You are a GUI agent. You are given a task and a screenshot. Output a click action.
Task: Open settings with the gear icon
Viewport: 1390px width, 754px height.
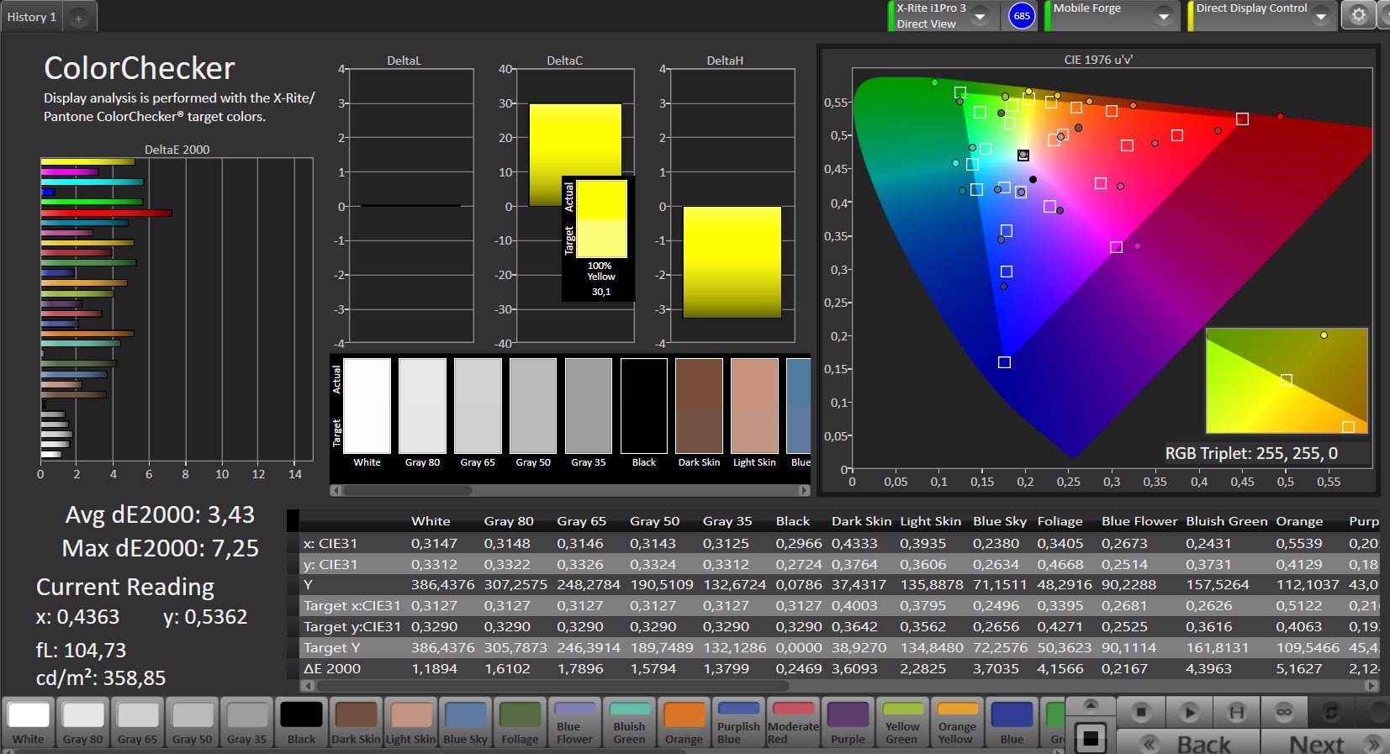(x=1358, y=16)
